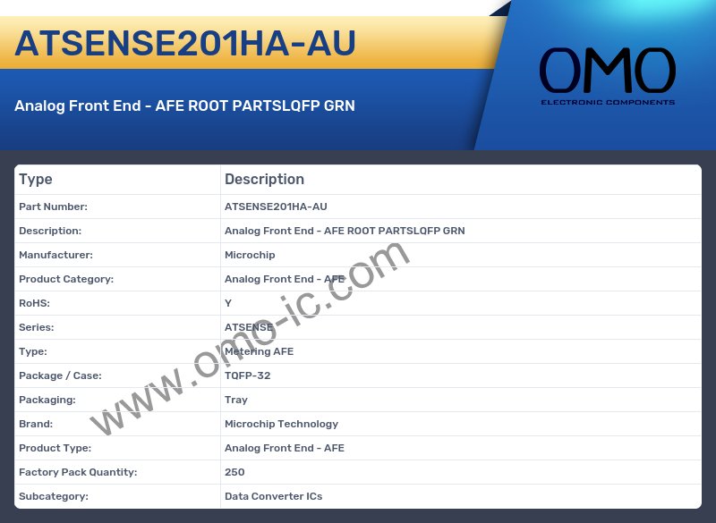Select the Packaging value Tray

236,400
